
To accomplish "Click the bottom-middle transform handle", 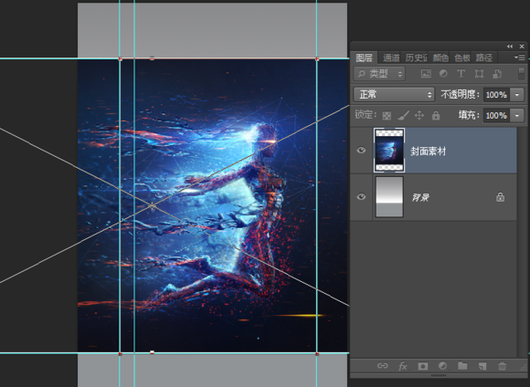I will pos(152,352).
